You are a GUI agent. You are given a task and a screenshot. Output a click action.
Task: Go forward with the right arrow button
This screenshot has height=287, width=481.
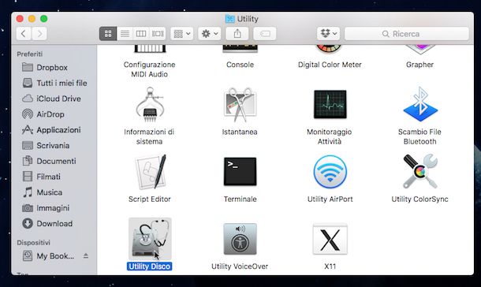(39, 33)
